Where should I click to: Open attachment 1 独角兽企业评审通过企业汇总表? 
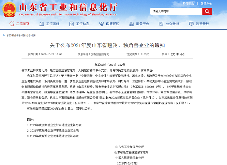coord(54,125)
